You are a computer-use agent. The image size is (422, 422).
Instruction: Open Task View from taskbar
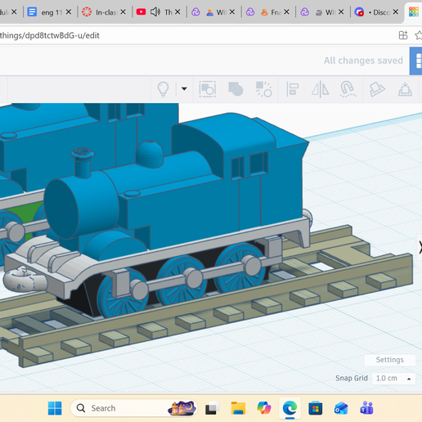click(x=213, y=408)
